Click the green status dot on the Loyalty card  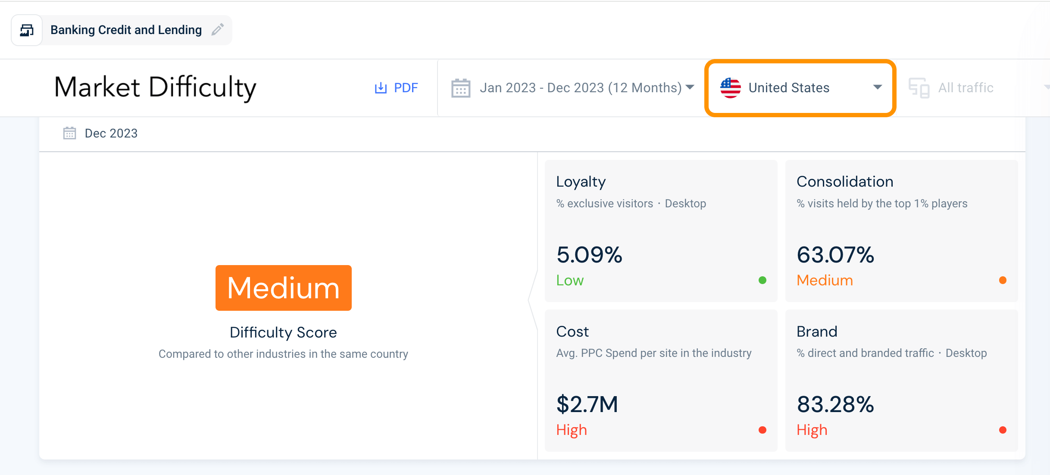tap(763, 281)
